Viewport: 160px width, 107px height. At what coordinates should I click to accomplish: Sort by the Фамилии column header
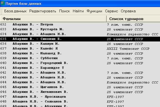click(x=53, y=19)
